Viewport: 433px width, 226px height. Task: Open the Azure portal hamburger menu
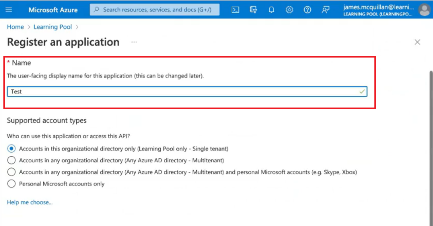tap(9, 10)
